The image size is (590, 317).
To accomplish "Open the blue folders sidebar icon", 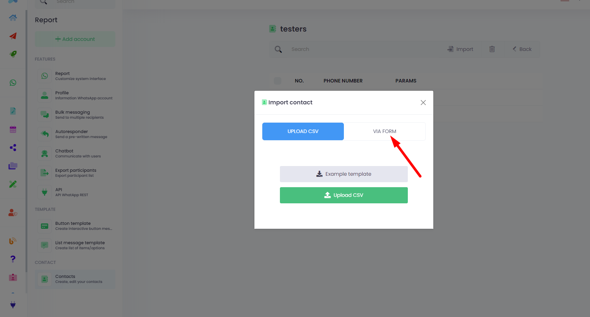I will tap(13, 166).
